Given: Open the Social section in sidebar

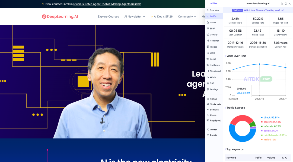Looking at the screenshot, I should 214,59.
